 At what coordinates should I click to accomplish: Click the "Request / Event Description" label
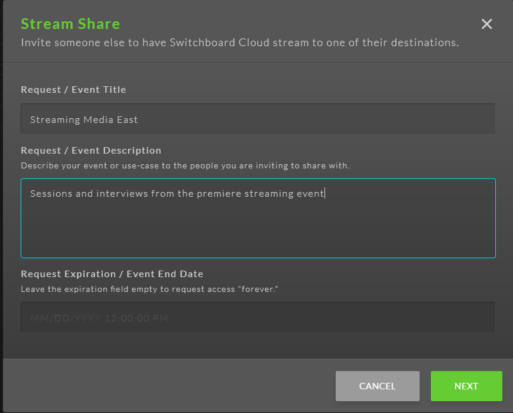click(x=91, y=151)
